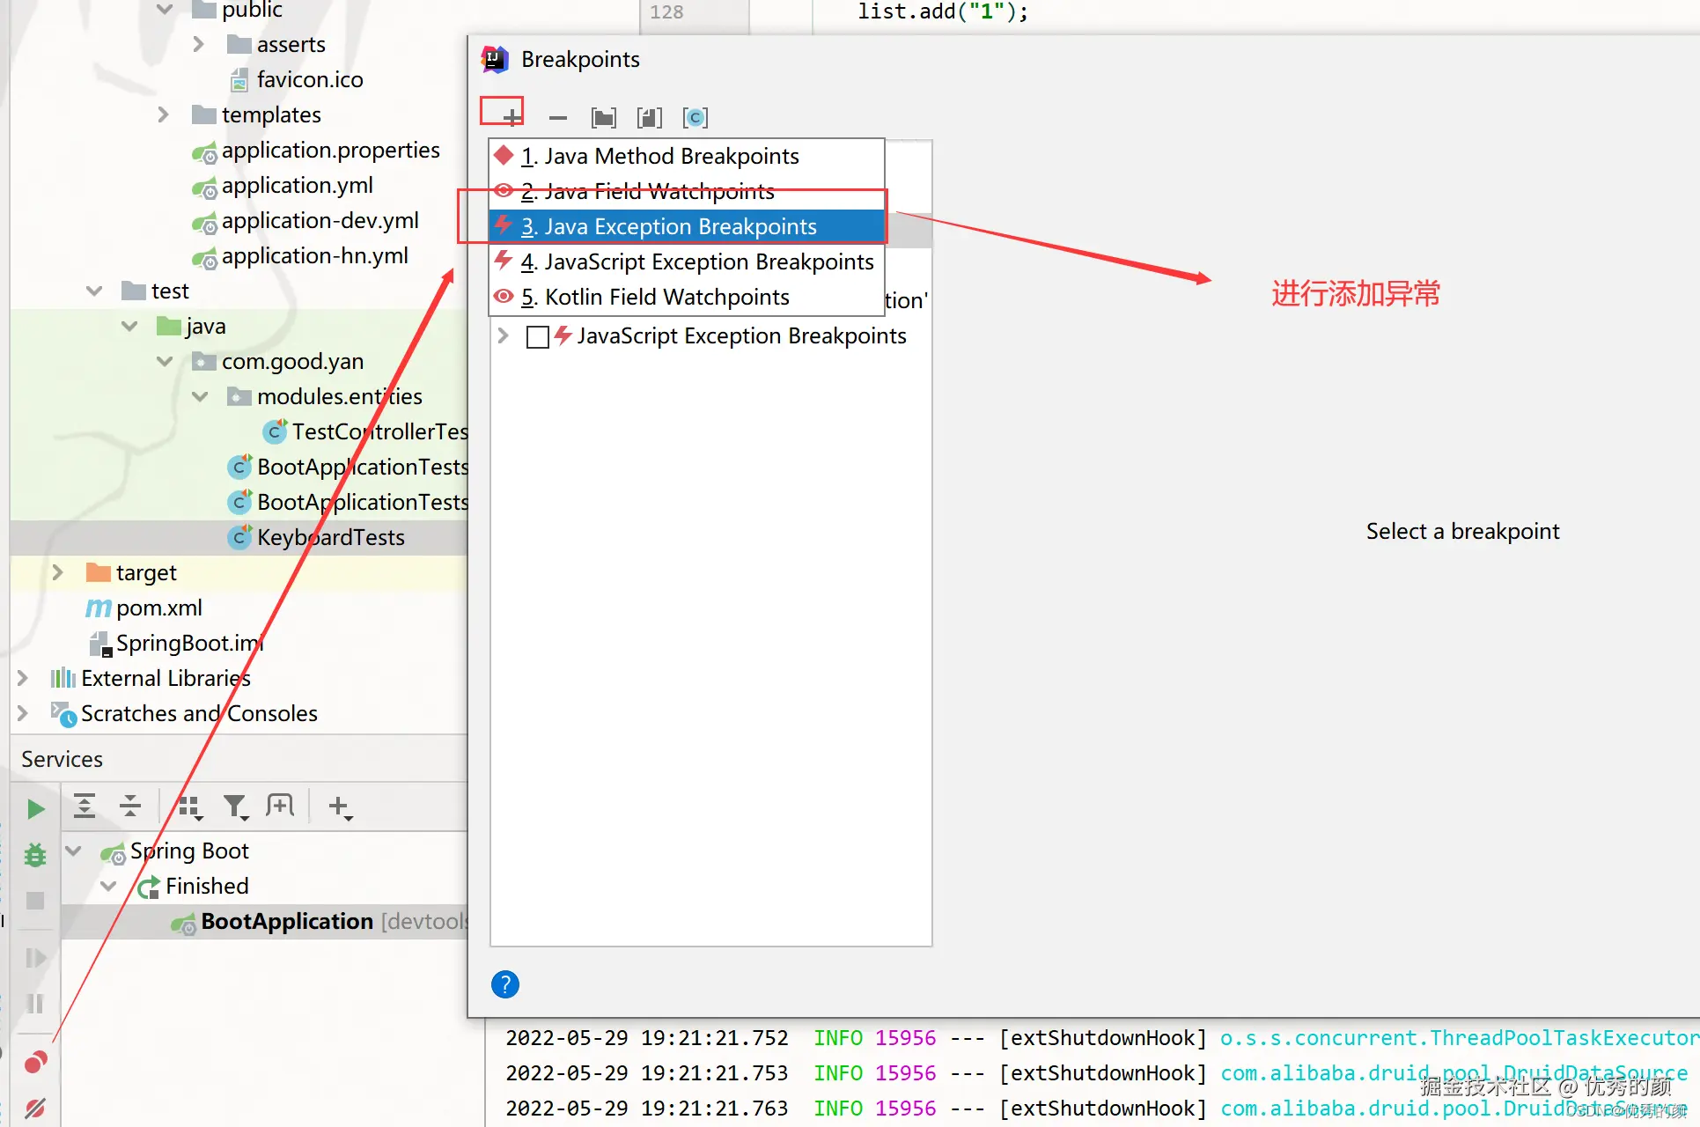Open pom.xml in project tree
Image resolution: width=1700 pixels, height=1127 pixels.
(x=158, y=608)
